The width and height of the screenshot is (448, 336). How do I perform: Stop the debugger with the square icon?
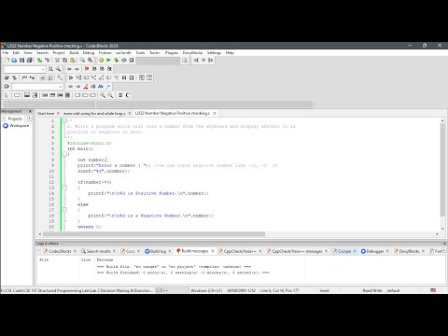tap(132, 77)
